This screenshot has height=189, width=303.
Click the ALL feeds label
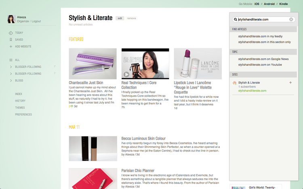17,60
